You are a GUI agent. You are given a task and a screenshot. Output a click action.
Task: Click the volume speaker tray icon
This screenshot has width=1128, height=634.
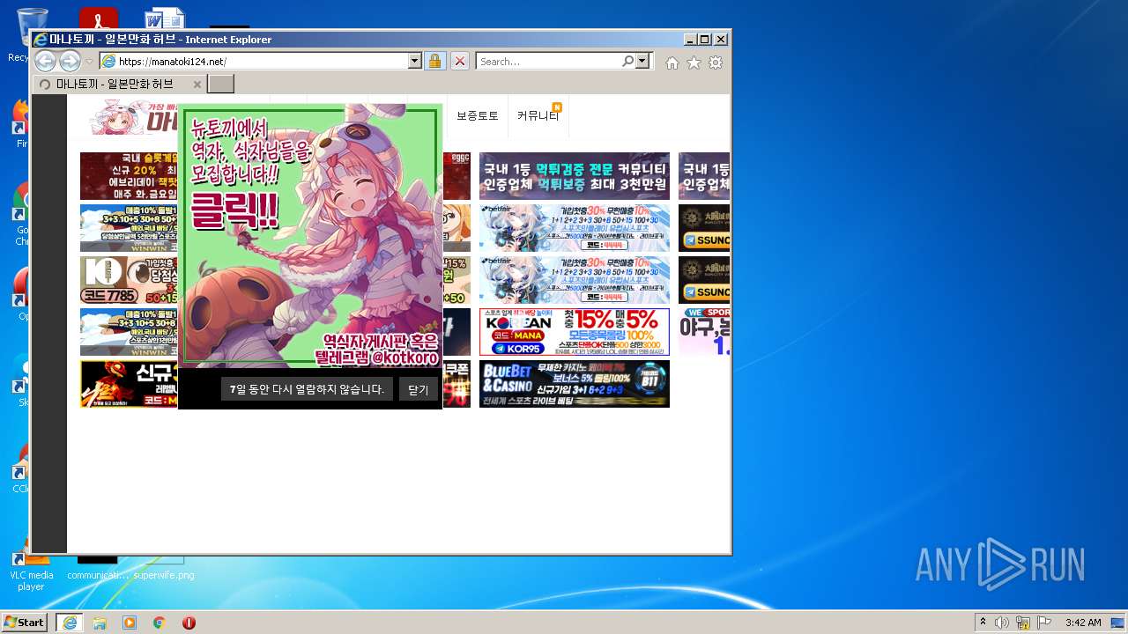(1002, 623)
